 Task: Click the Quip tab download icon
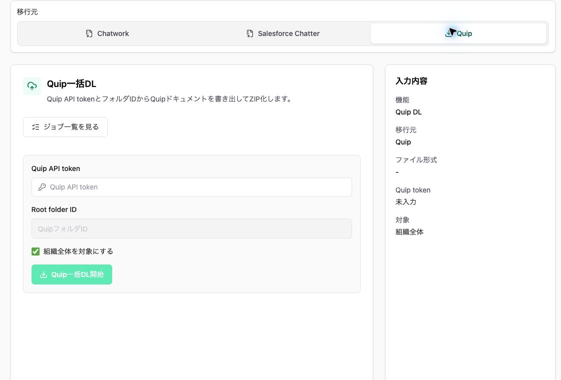tap(449, 33)
